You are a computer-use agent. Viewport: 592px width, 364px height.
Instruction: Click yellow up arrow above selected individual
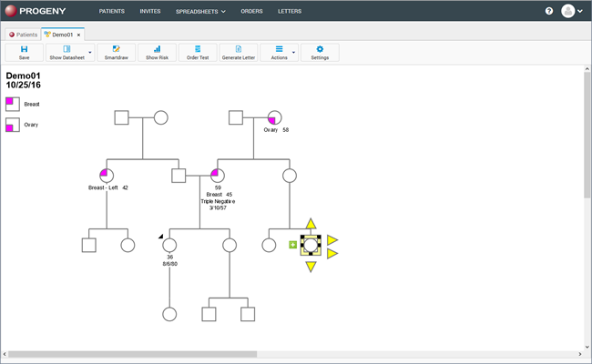pyautogui.click(x=311, y=223)
